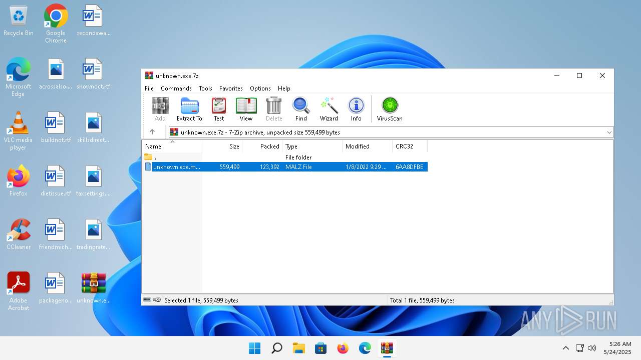Click 'Total 1 file, 559,499 bytes' status text
641x360 pixels.
pos(422,300)
